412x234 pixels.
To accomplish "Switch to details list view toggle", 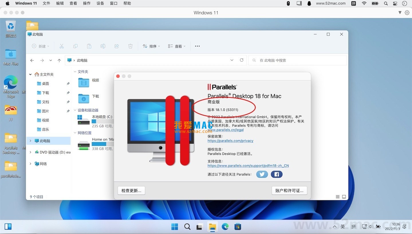I will (x=338, y=197).
